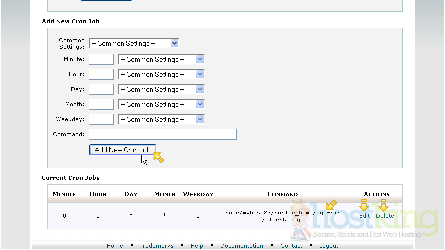Screen dimensions: 445x250
Task: Open the Help footer link
Action: point(197,246)
